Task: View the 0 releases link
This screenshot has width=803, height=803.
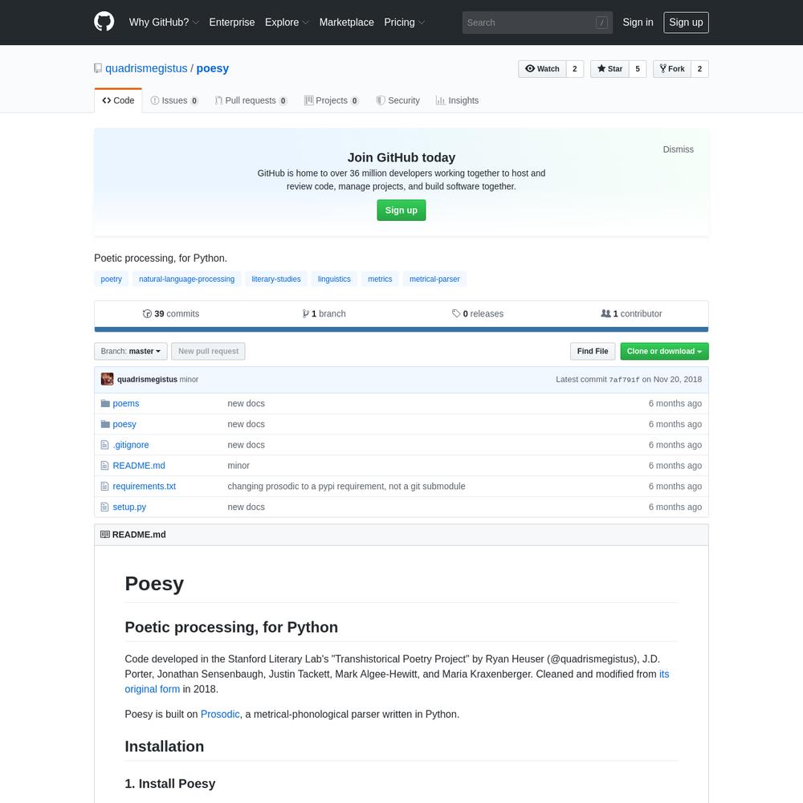Action: pos(478,313)
